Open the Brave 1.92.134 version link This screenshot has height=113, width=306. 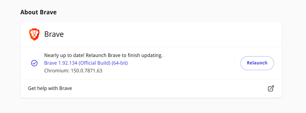tap(86, 63)
